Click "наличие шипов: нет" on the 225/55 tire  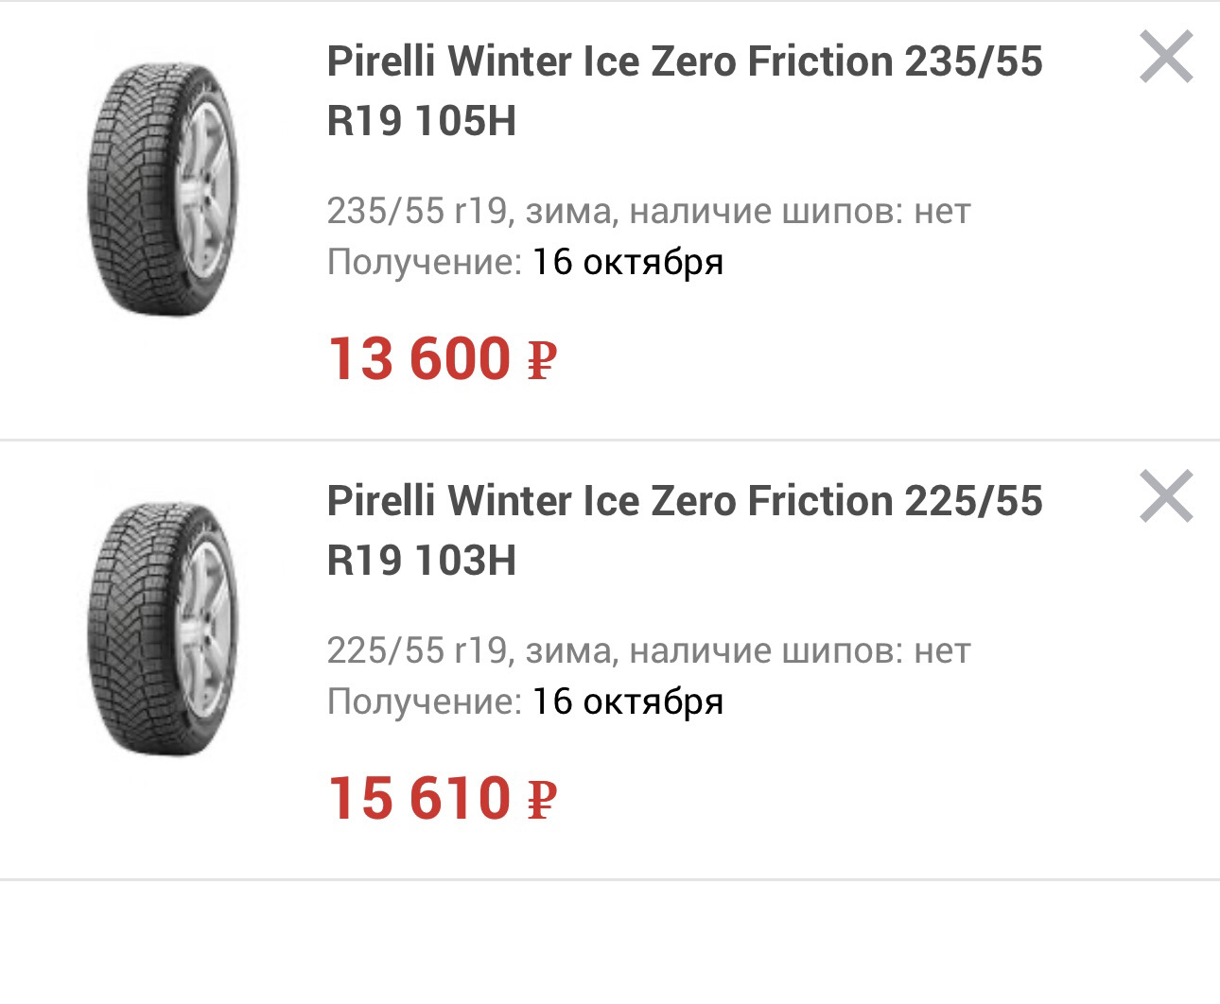(800, 650)
